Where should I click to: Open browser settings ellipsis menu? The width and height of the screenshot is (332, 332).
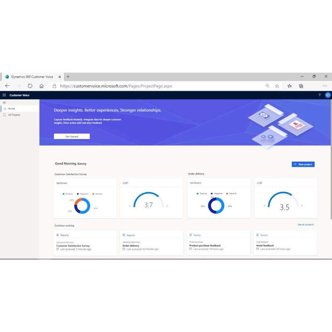(325, 86)
